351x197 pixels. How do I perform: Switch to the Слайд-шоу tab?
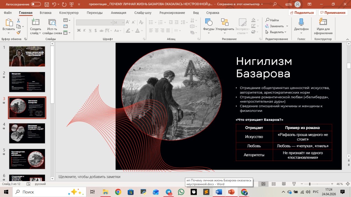pyautogui.click(x=143, y=13)
